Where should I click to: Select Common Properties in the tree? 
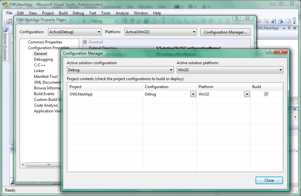[x=45, y=42]
